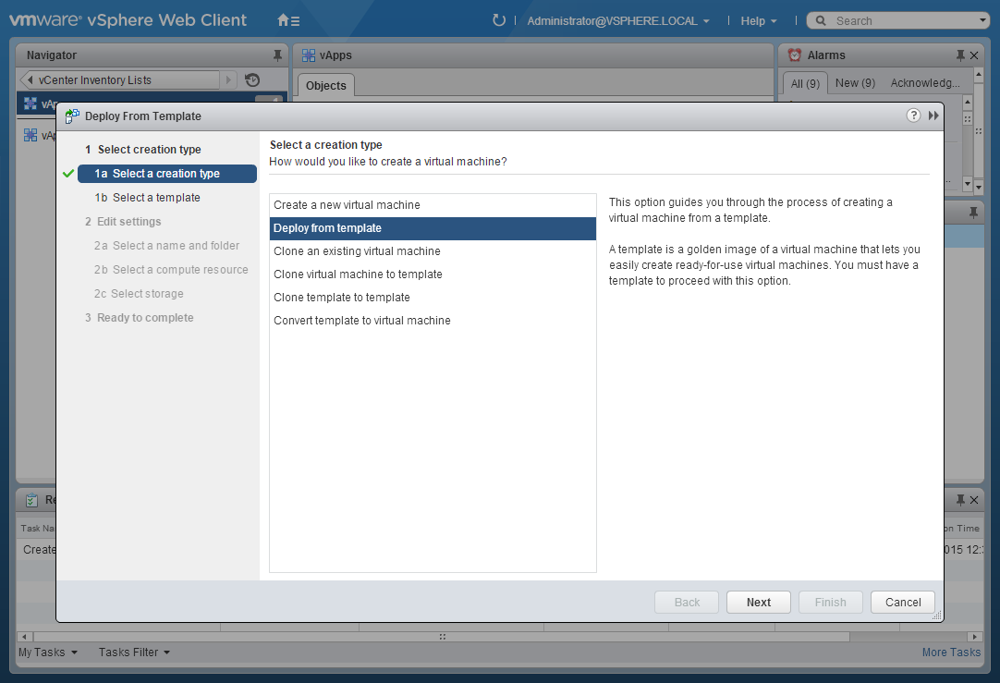Viewport: 1000px width, 683px height.
Task: Close the Alarms panel
Action: pos(974,55)
